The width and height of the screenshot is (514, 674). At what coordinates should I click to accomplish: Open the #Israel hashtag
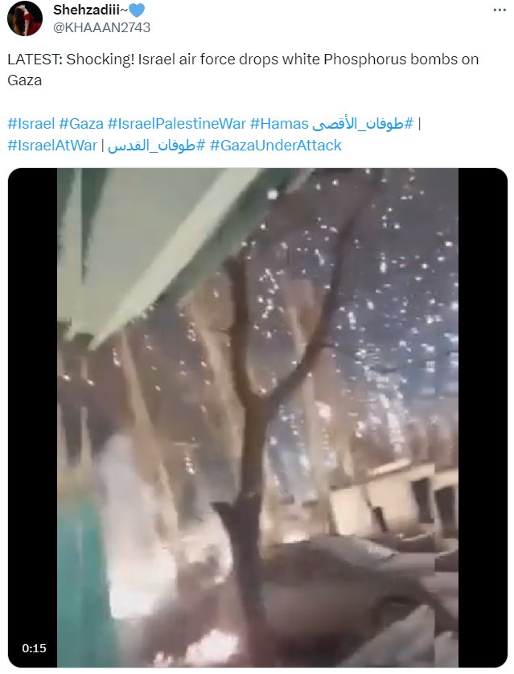tap(31, 124)
